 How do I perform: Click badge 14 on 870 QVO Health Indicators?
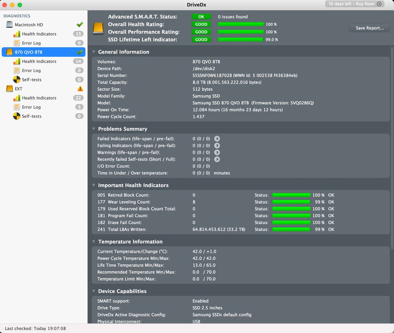click(x=78, y=61)
